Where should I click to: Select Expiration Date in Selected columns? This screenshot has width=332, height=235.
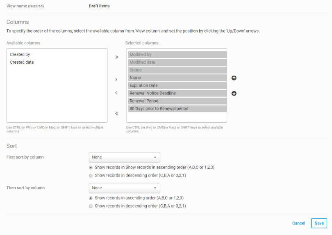177,85
